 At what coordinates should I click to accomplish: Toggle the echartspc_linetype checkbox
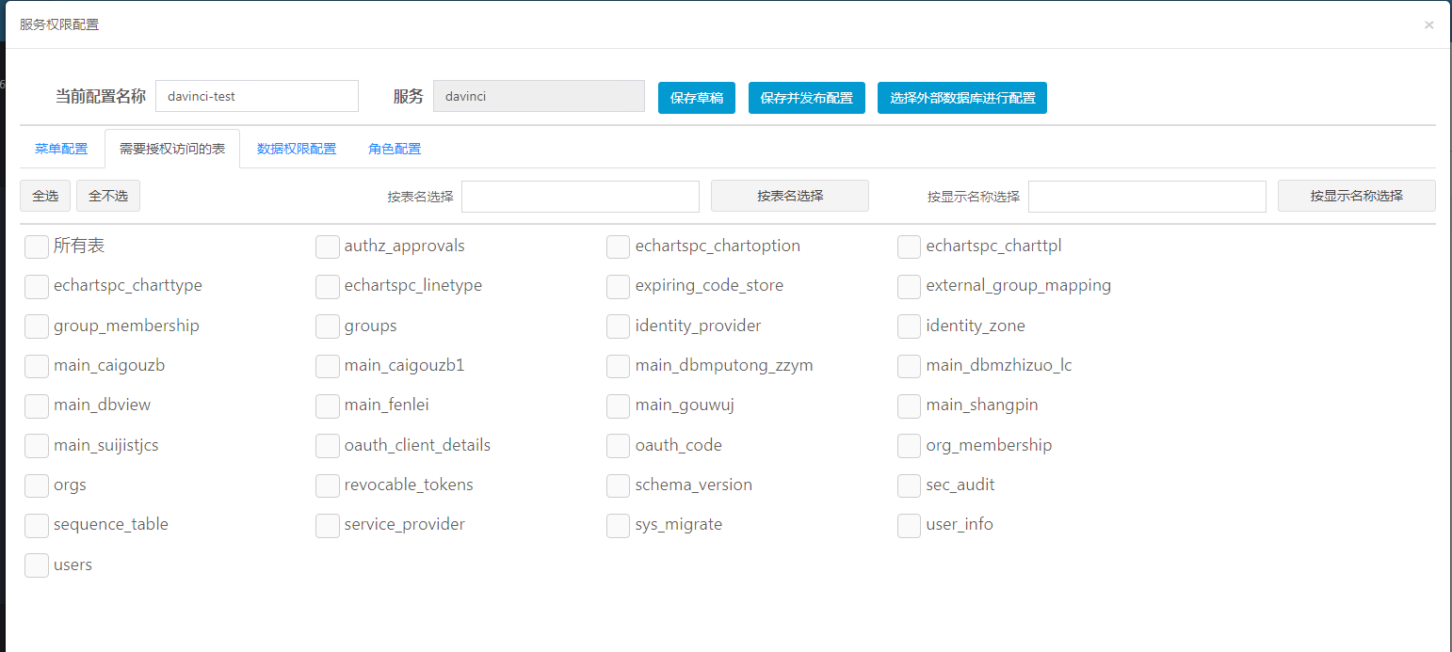pyautogui.click(x=328, y=286)
